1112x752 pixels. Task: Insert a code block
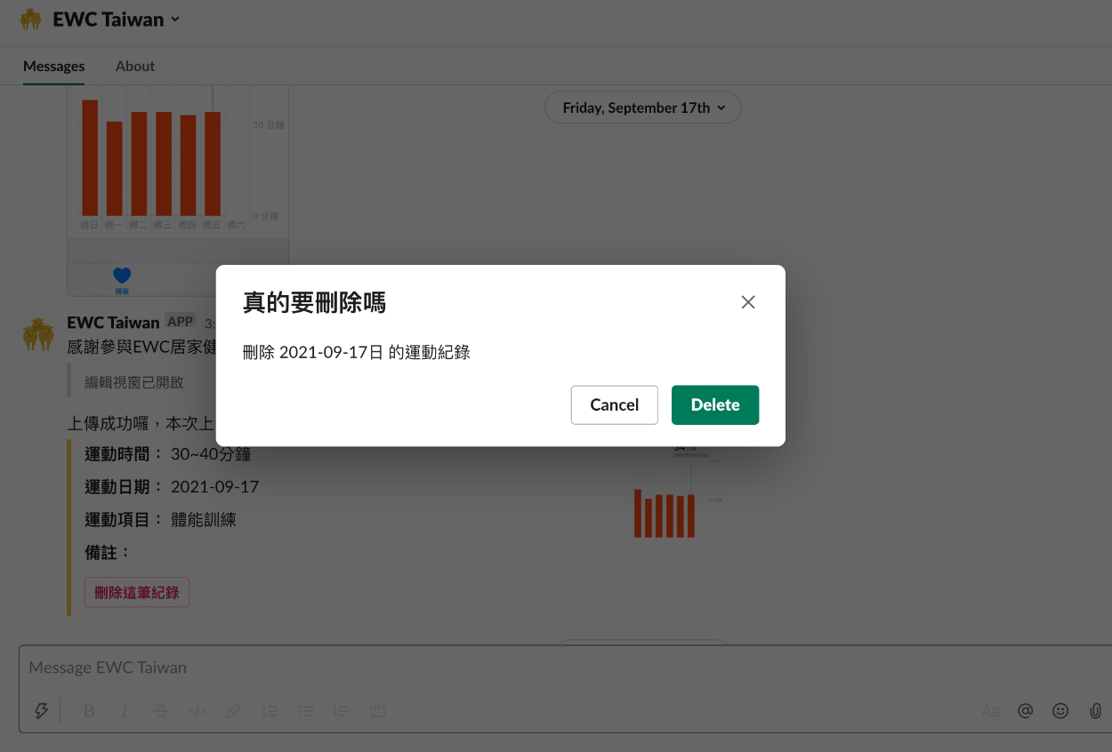pos(377,711)
